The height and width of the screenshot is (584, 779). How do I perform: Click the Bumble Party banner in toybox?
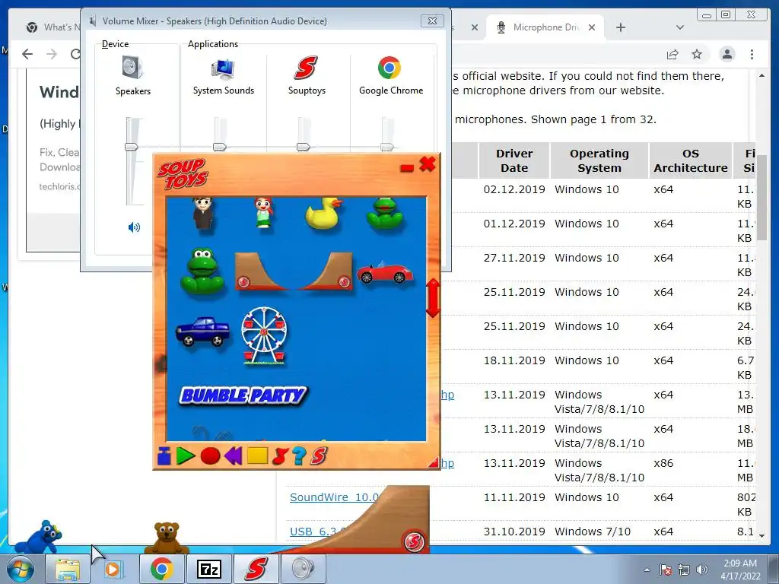coord(243,395)
